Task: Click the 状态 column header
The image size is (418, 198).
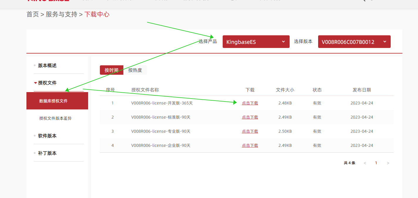Action: click(x=317, y=90)
